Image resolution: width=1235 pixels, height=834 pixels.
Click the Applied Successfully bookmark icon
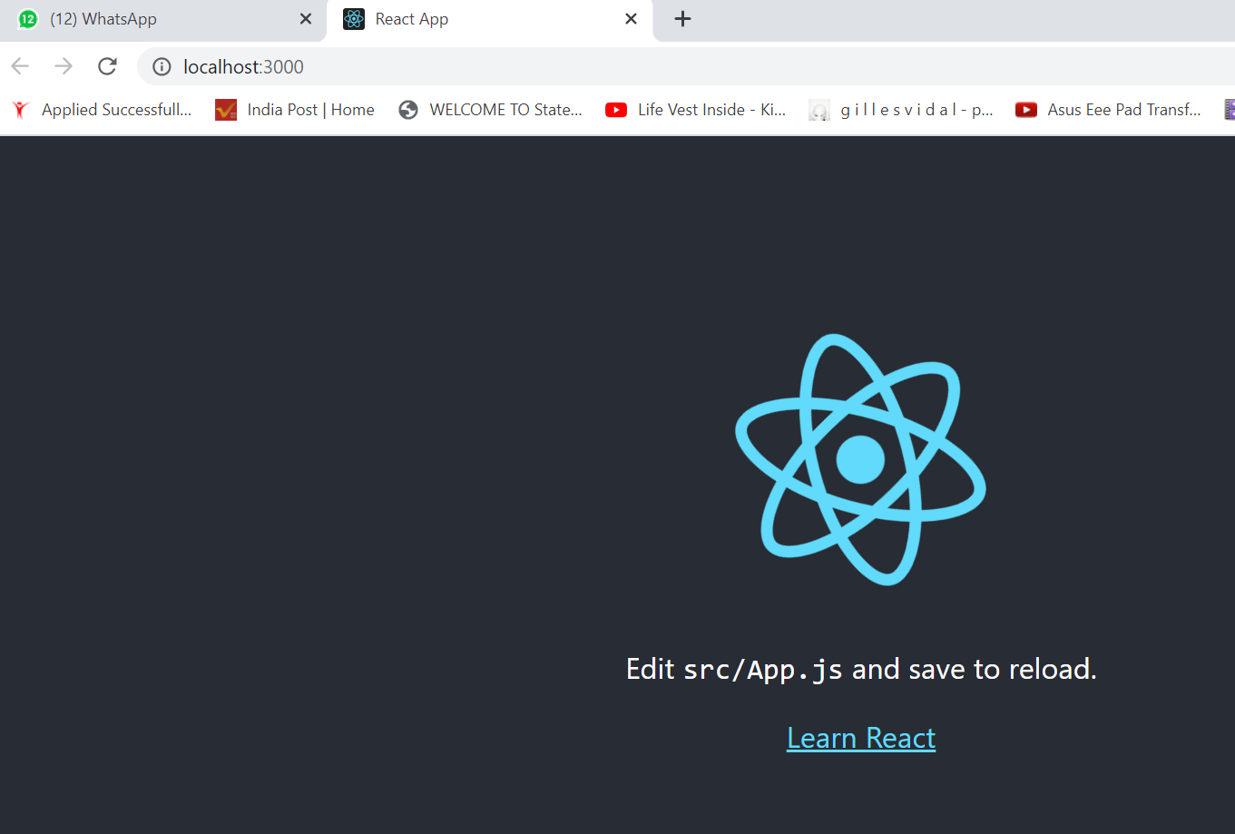pyautogui.click(x=21, y=110)
